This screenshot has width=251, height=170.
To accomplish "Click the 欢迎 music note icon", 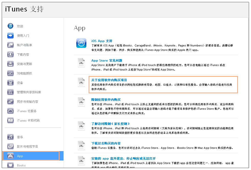I will point(10,26).
